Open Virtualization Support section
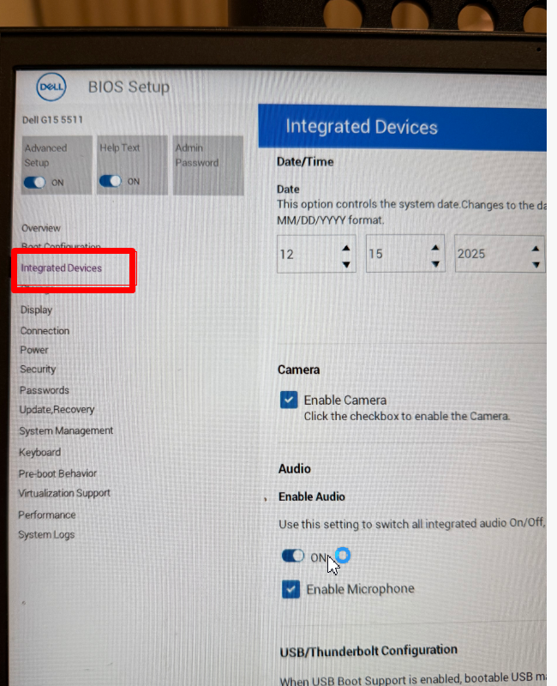The image size is (557, 686). coord(64,493)
